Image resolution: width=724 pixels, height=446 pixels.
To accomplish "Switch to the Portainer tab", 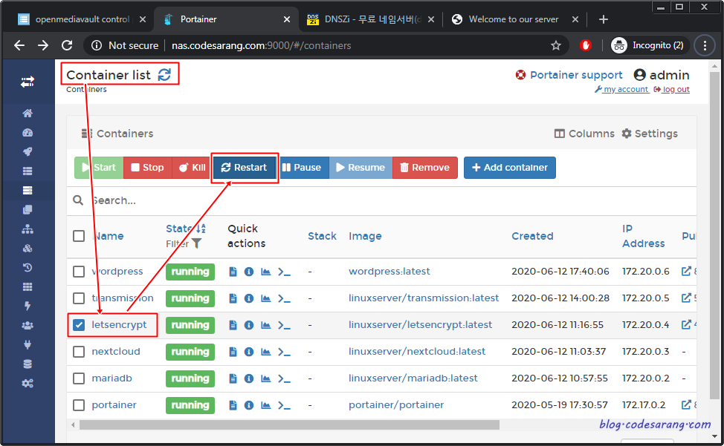I will tap(226, 19).
